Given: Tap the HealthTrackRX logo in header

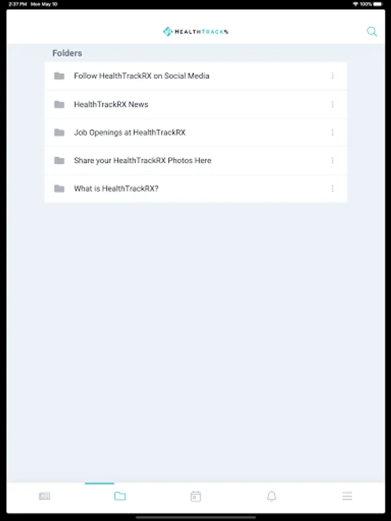Looking at the screenshot, I should pyautogui.click(x=196, y=32).
